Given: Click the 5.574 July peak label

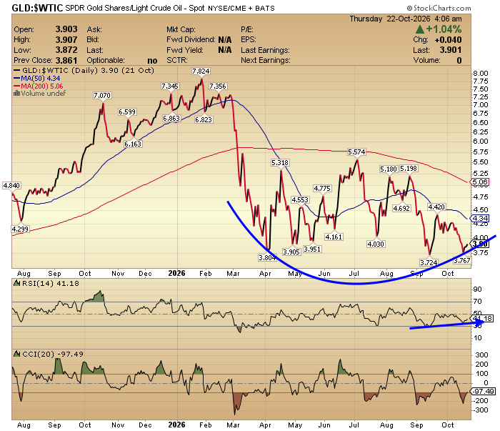Looking at the screenshot, I should coord(357,152).
